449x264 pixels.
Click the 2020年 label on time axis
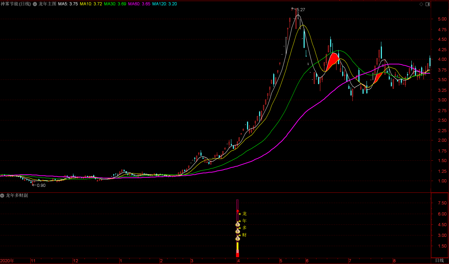pyautogui.click(x=7, y=261)
